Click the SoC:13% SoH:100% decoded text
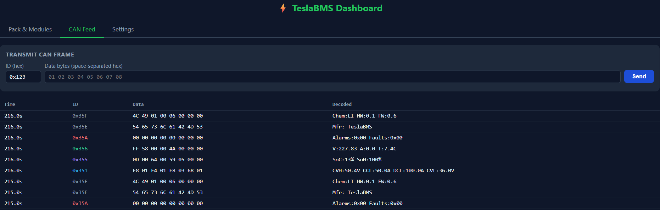This screenshot has height=210, width=660. tap(357, 160)
